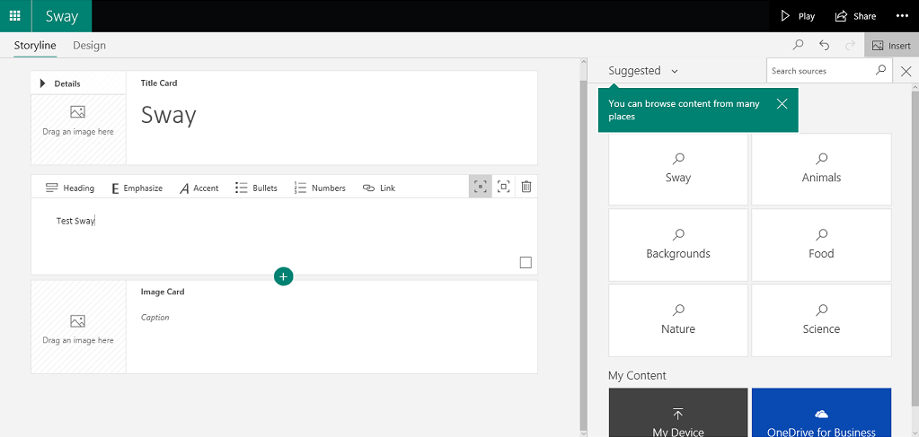Click the Play presentation button

click(798, 16)
